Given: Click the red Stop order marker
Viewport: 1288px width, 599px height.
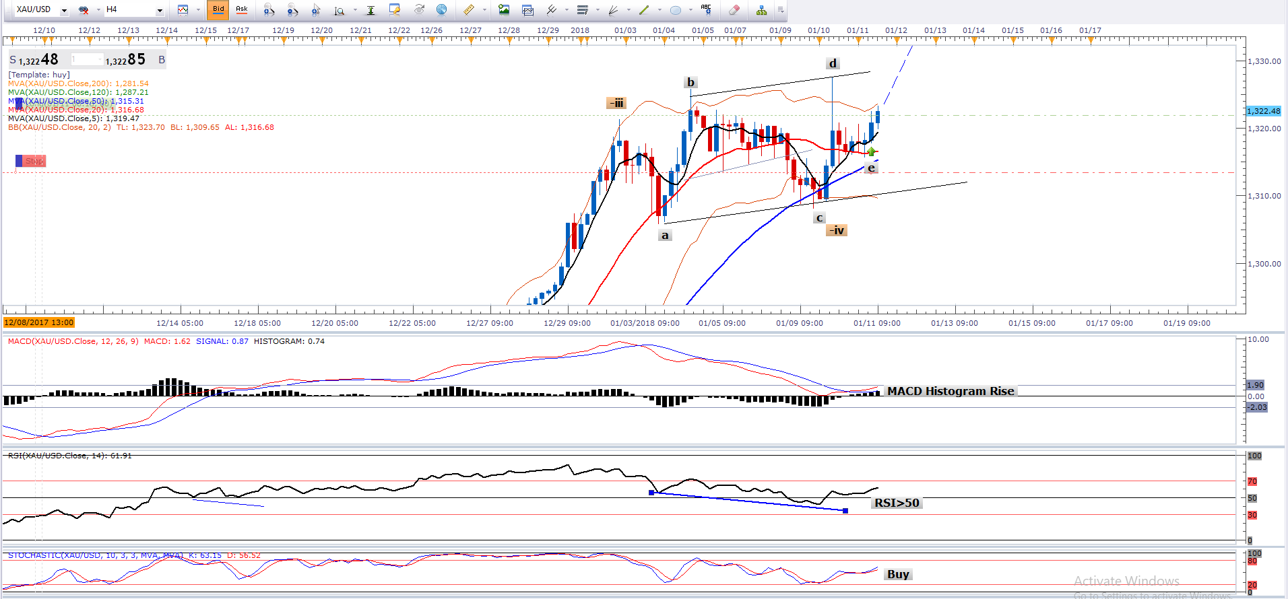Looking at the screenshot, I should (x=31, y=161).
